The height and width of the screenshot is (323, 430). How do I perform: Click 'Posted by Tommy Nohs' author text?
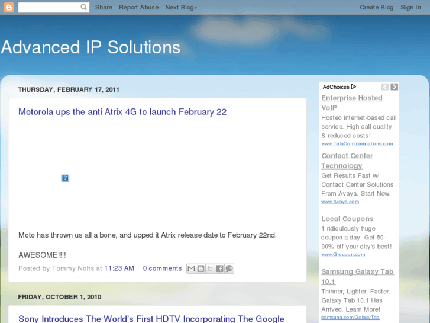pos(56,268)
